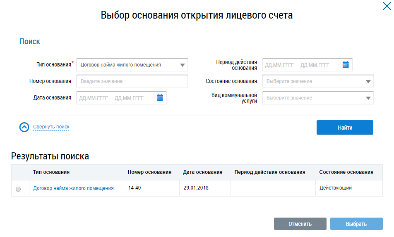The image size is (394, 237).
Task: Close the dialog with X icon
Action: tap(386, 6)
